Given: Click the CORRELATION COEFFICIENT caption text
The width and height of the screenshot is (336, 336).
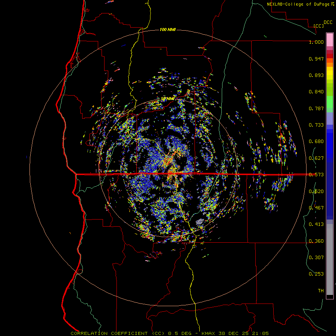Looking at the screenshot, I should tap(109, 333).
